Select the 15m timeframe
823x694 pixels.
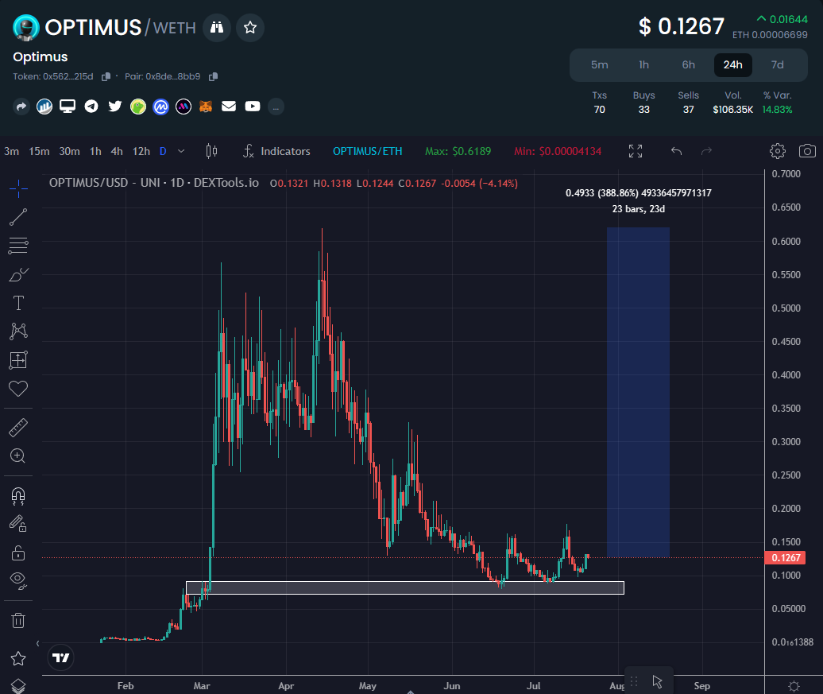(x=40, y=151)
